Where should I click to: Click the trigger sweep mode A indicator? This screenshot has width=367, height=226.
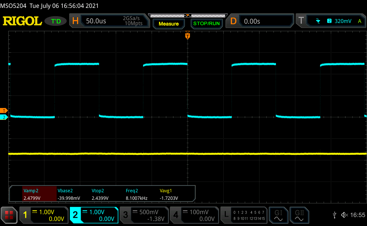[x=359, y=21]
